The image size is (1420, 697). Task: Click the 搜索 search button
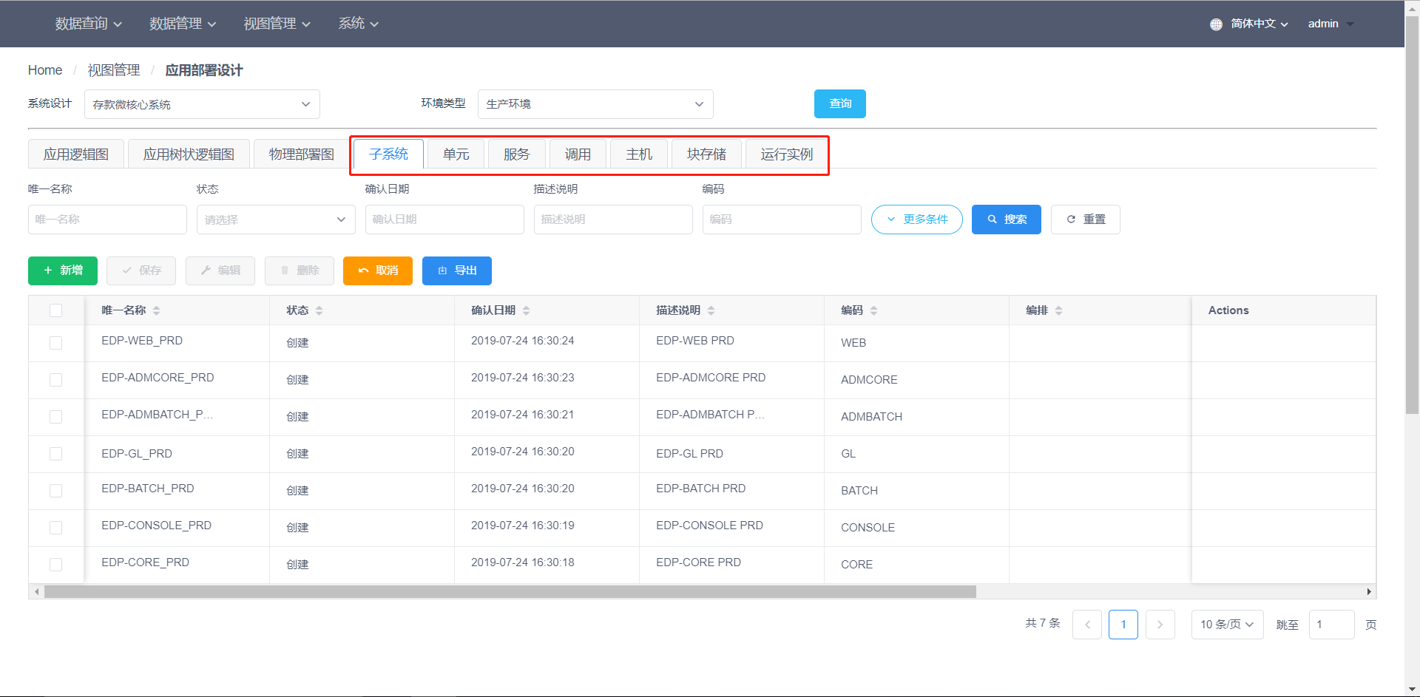coord(1007,220)
